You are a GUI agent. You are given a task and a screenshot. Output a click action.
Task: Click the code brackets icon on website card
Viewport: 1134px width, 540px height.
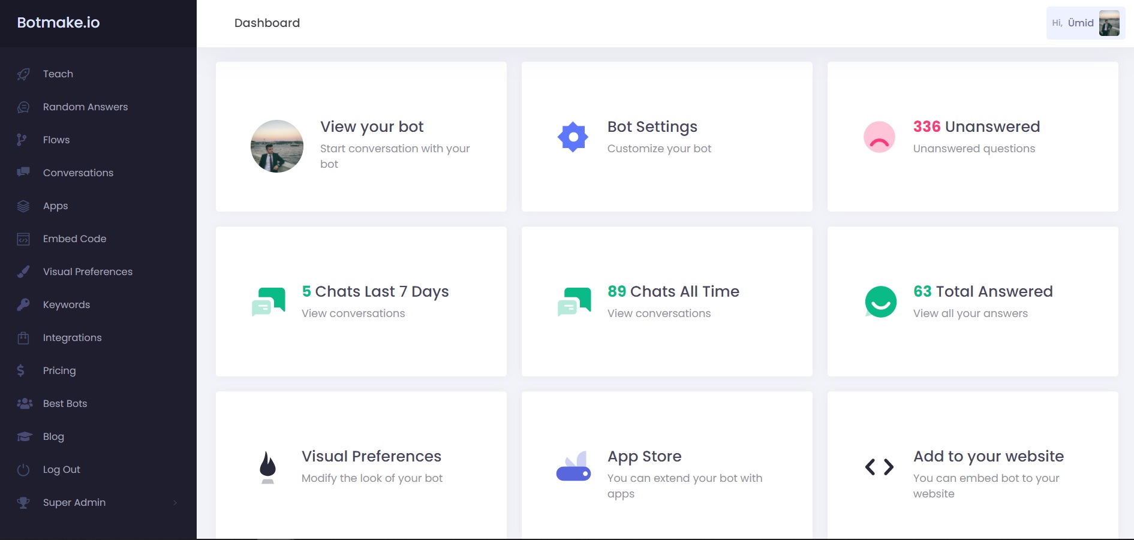(879, 467)
